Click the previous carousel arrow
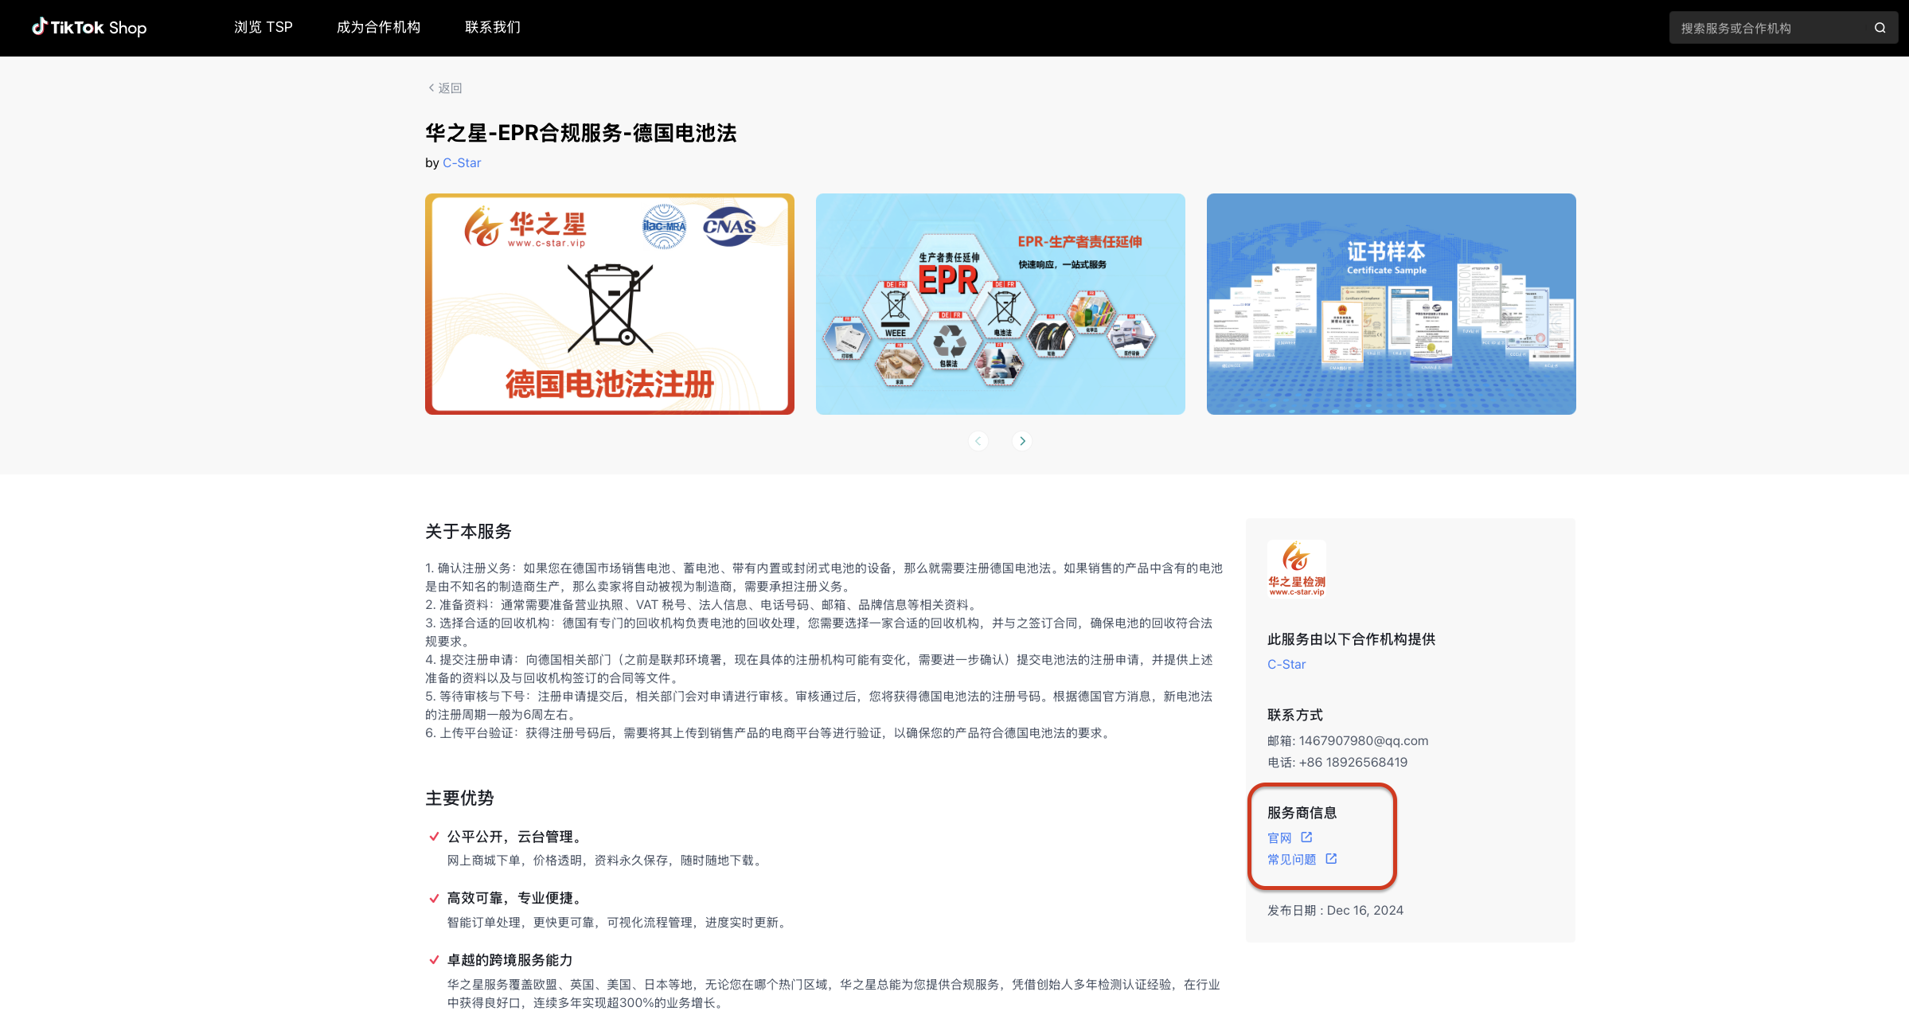The image size is (1909, 1015). 978,440
